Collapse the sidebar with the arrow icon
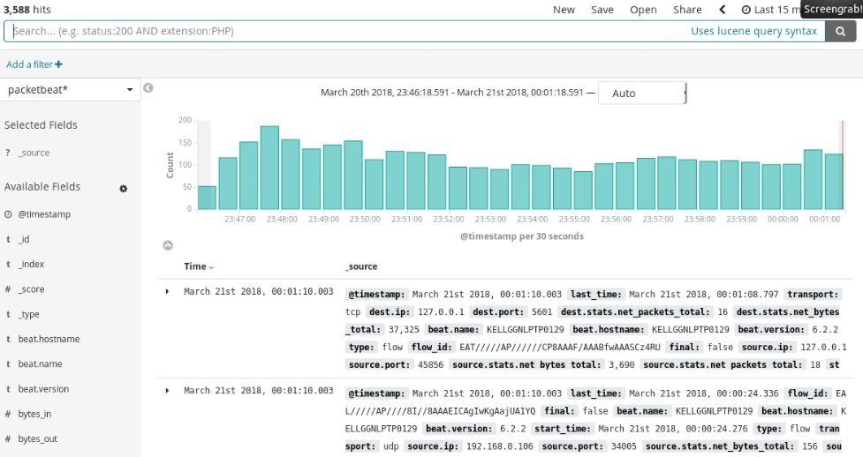The width and height of the screenshot is (863, 457). [148, 88]
